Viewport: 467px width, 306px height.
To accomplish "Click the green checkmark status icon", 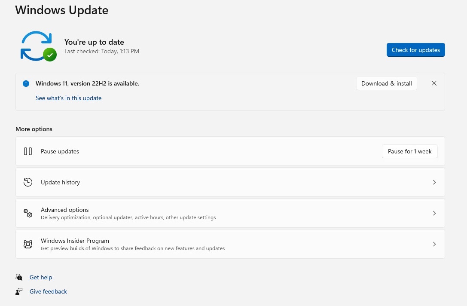I will click(50, 55).
